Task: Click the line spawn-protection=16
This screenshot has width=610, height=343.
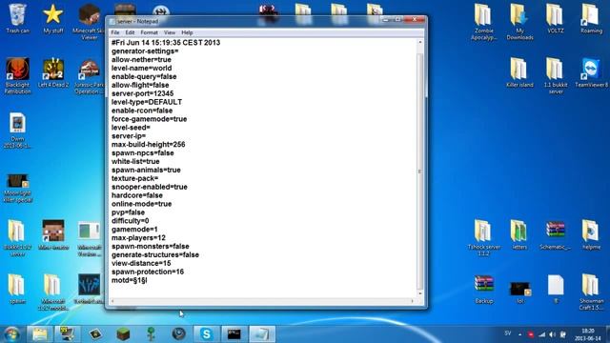Action: point(148,272)
